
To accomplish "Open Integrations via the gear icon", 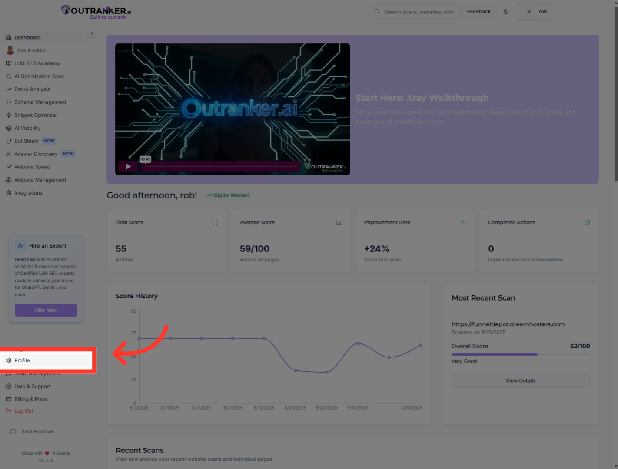I will (x=9, y=193).
